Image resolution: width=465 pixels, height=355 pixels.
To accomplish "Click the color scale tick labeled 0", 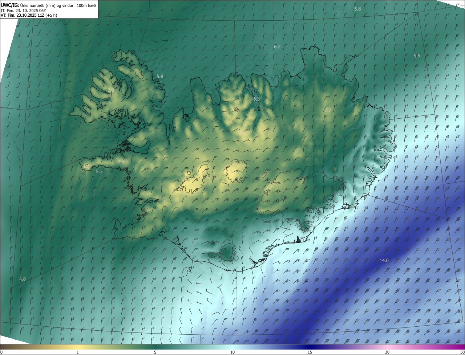I will [x=1, y=352].
